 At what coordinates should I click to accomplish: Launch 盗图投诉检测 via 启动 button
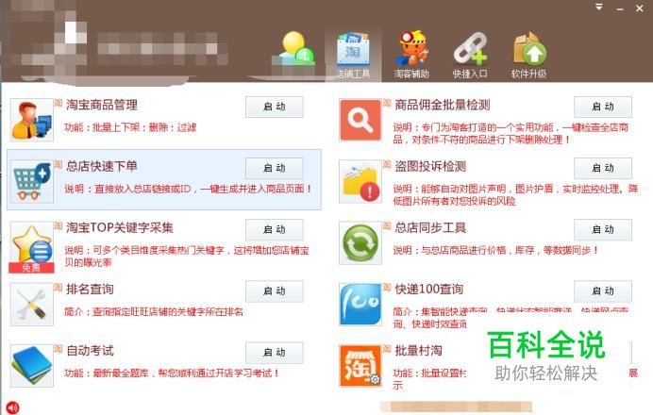603,168
